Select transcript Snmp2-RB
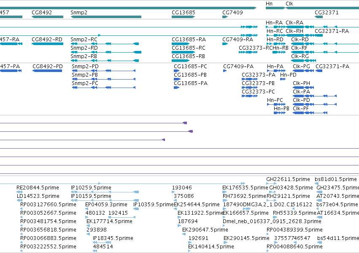 point(84,56)
